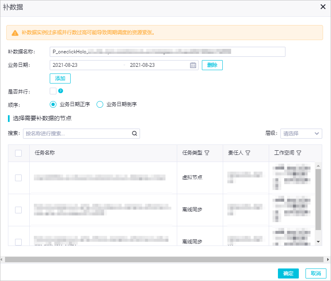Click the orange warning icon in banner
Viewport: 331px width, 281px height.
click(15, 33)
